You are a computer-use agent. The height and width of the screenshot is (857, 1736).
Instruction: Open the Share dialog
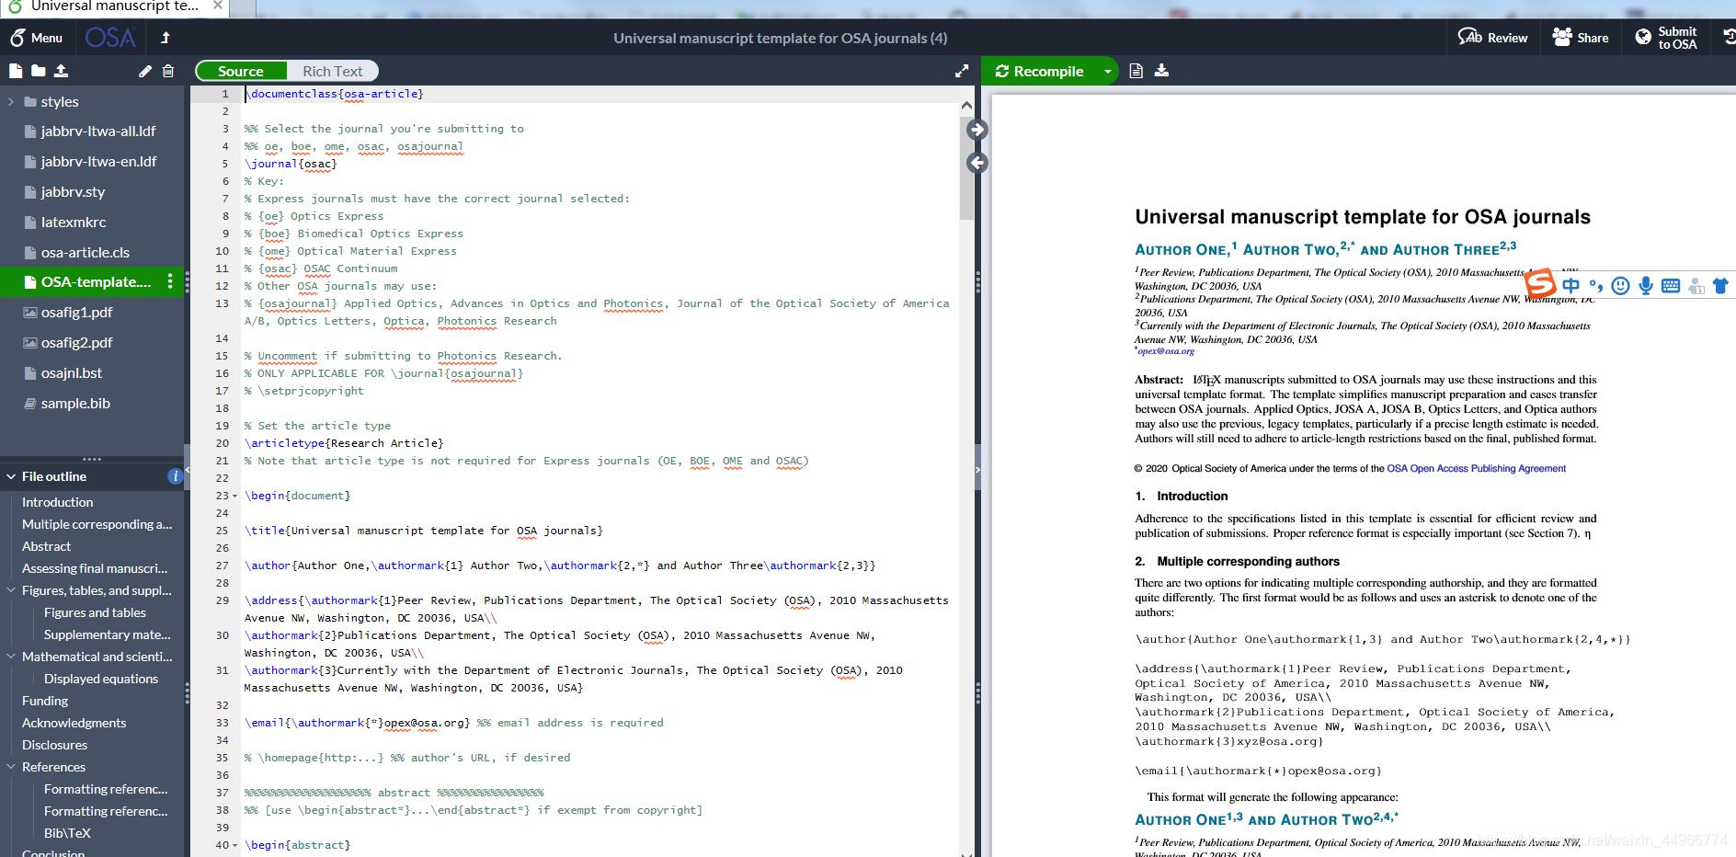click(x=1581, y=38)
